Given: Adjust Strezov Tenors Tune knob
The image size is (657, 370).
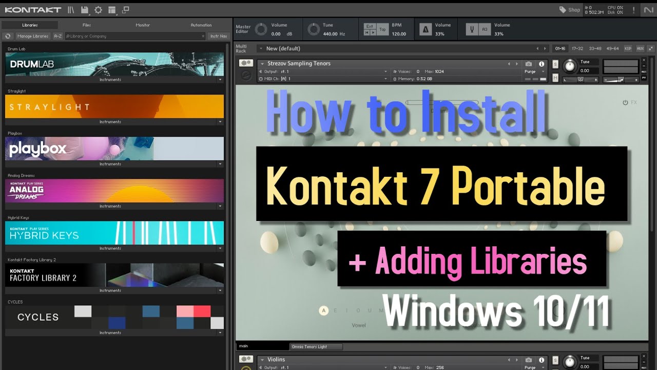Looking at the screenshot, I should [570, 66].
